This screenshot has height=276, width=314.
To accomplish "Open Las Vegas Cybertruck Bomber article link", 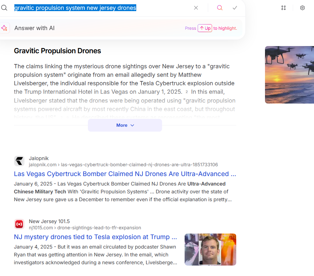I will (125, 174).
